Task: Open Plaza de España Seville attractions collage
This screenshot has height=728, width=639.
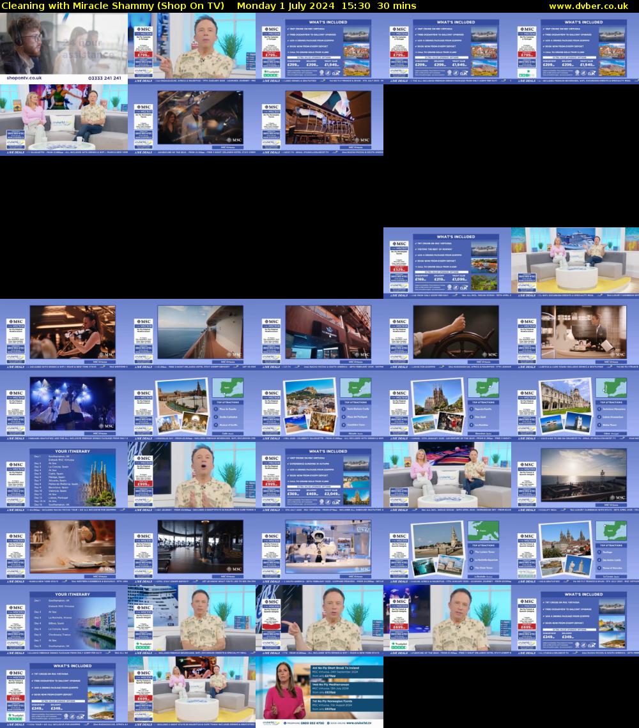Action: click(x=192, y=406)
